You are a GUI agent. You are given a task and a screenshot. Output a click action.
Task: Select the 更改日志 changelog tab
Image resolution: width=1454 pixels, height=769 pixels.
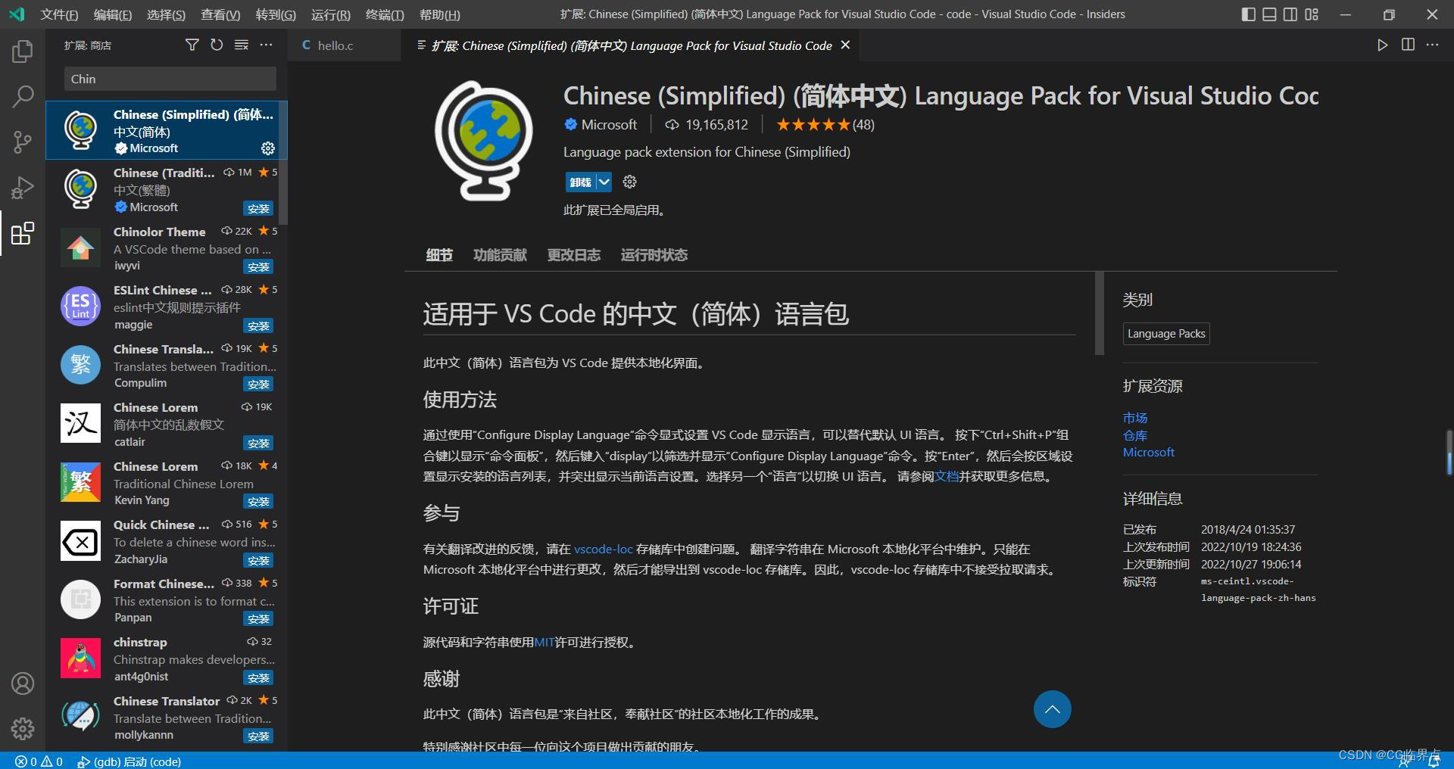tap(574, 255)
